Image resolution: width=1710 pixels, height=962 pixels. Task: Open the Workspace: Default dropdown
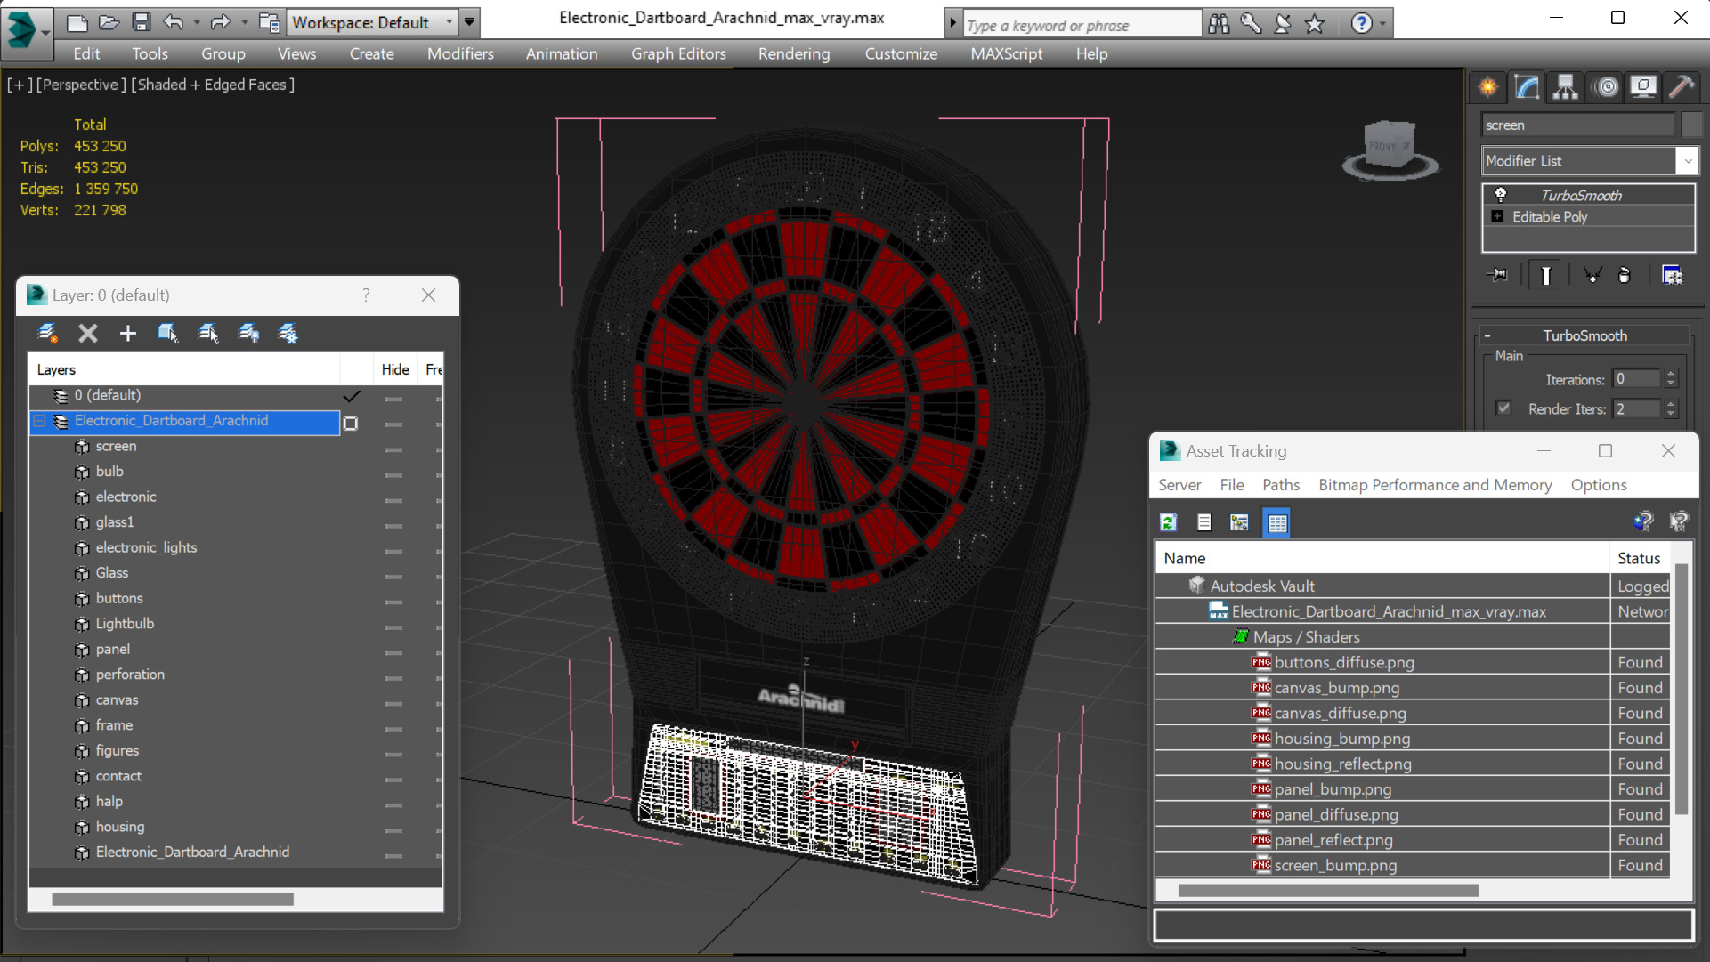(x=371, y=22)
